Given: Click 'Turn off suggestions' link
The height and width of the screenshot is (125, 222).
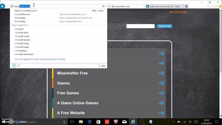Looking at the screenshot, I should coord(40,59).
